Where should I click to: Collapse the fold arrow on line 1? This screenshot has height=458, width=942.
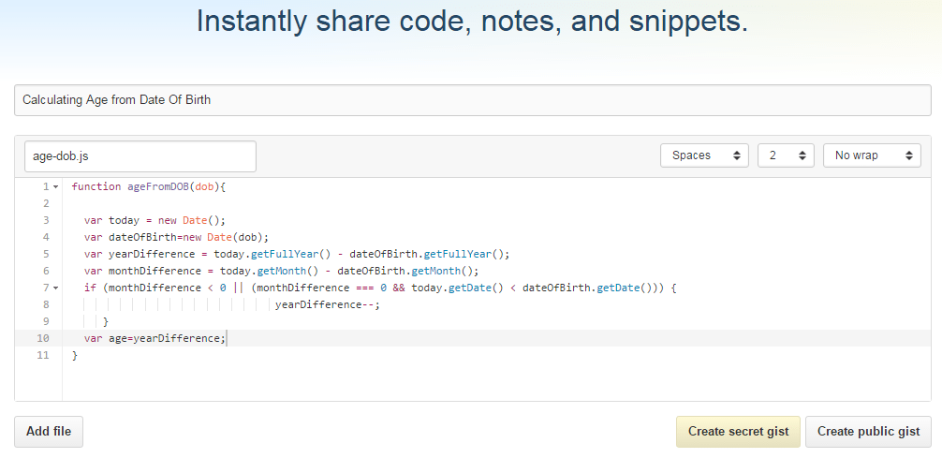pos(56,187)
